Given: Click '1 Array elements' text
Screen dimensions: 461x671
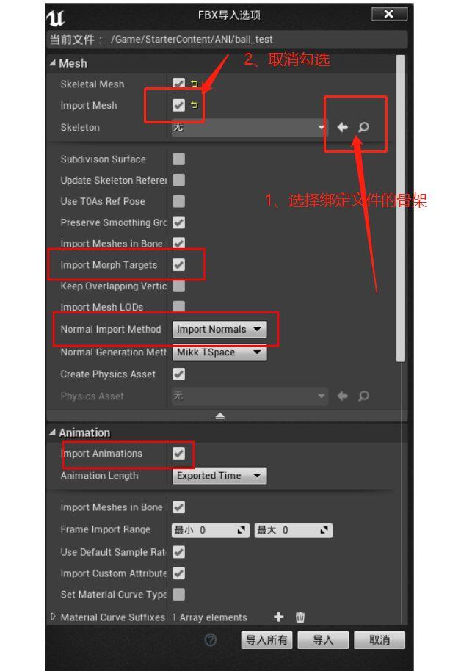Looking at the screenshot, I should click(209, 617).
